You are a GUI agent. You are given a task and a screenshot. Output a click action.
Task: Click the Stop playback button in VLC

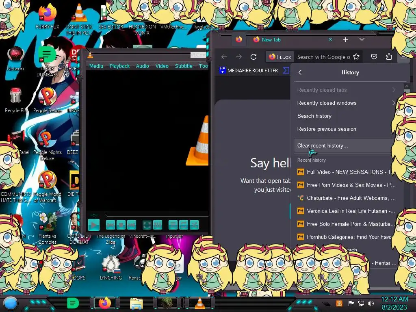point(121,225)
